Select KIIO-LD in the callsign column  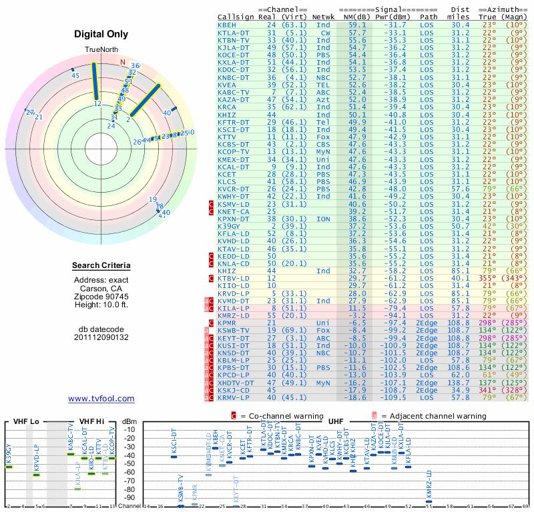[x=233, y=286]
